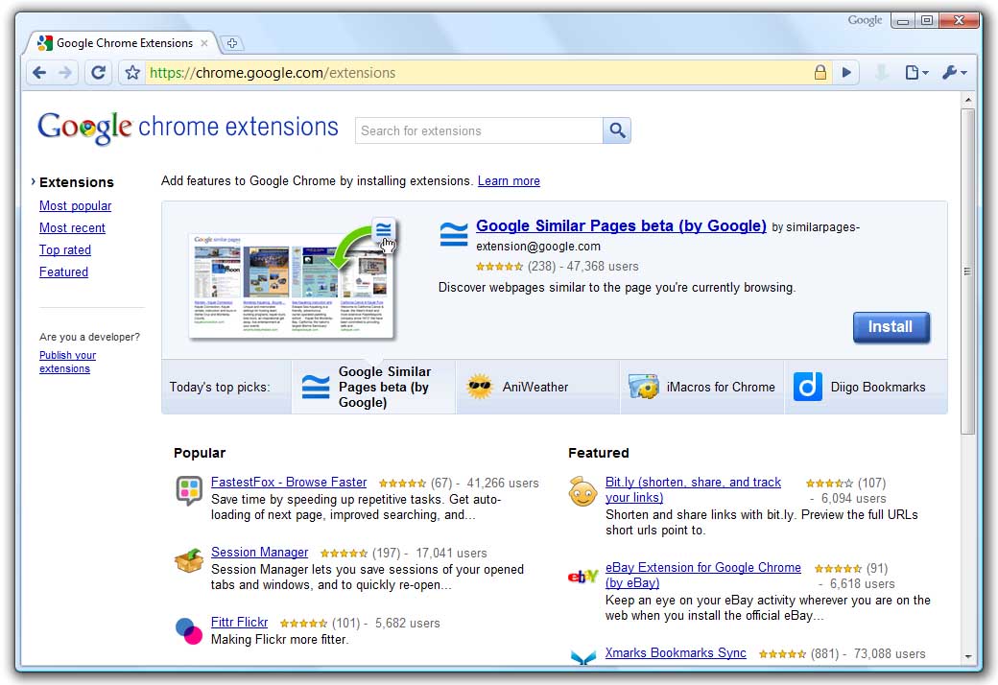Click the Diigo Bookmarks d icon
This screenshot has height=685, width=998.
point(808,387)
